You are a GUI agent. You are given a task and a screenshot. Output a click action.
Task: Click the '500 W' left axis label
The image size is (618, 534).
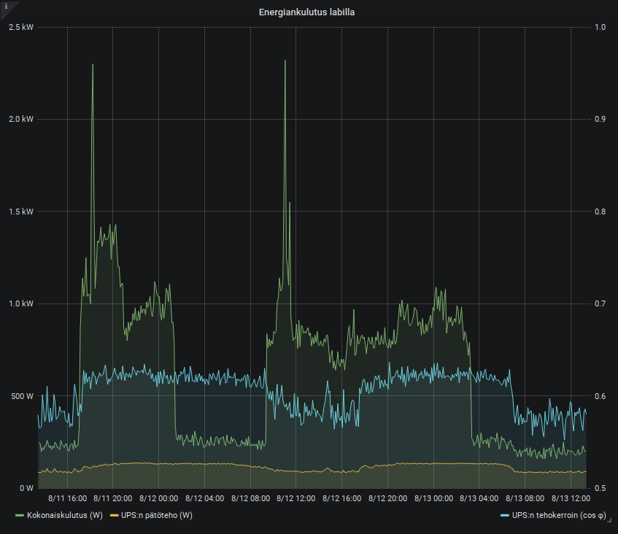click(22, 396)
